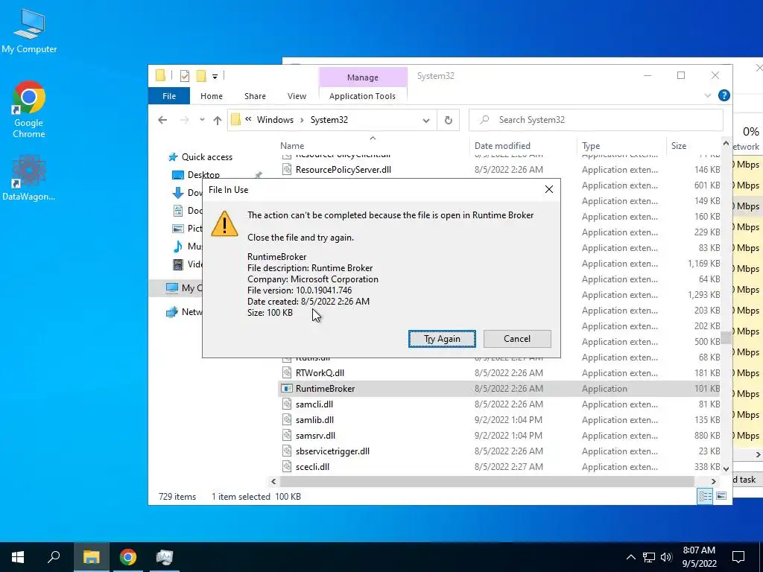Sort by the Name column header
The width and height of the screenshot is (763, 572).
(292, 146)
